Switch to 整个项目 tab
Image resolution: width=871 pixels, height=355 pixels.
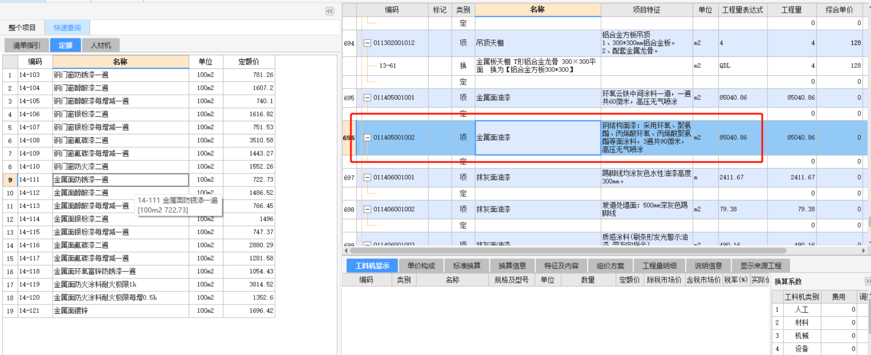(x=22, y=28)
